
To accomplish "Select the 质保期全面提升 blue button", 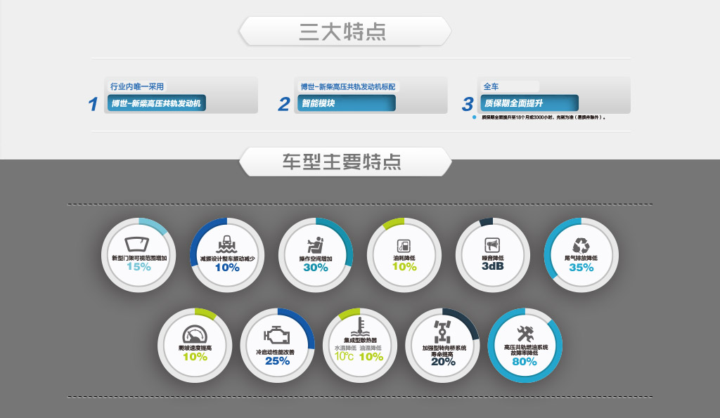I will click(528, 103).
